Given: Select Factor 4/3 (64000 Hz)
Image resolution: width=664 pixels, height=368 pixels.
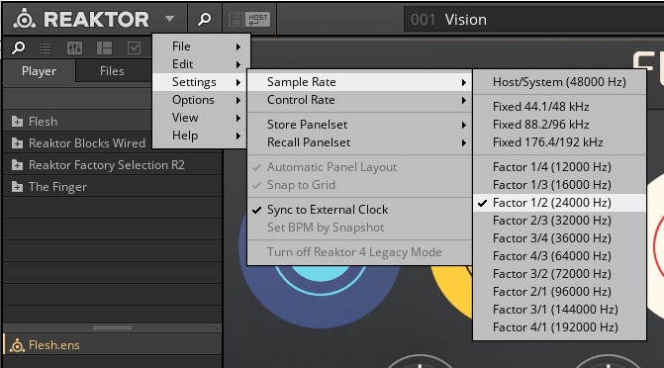Looking at the screenshot, I should [559, 256].
